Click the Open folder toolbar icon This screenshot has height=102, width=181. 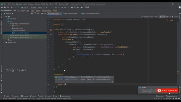tap(2, 7)
